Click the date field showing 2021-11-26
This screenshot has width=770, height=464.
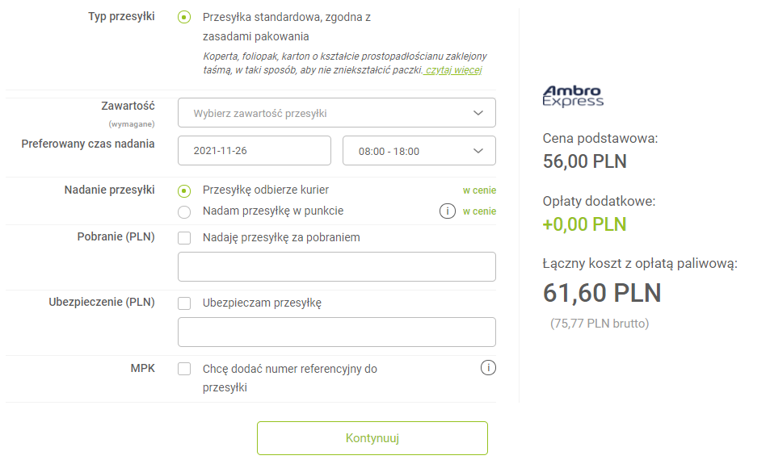(x=254, y=151)
